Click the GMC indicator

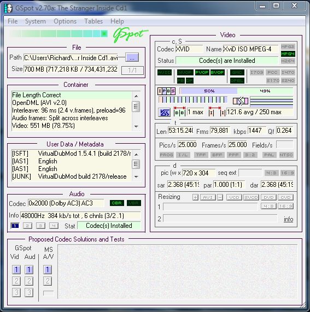237,72
